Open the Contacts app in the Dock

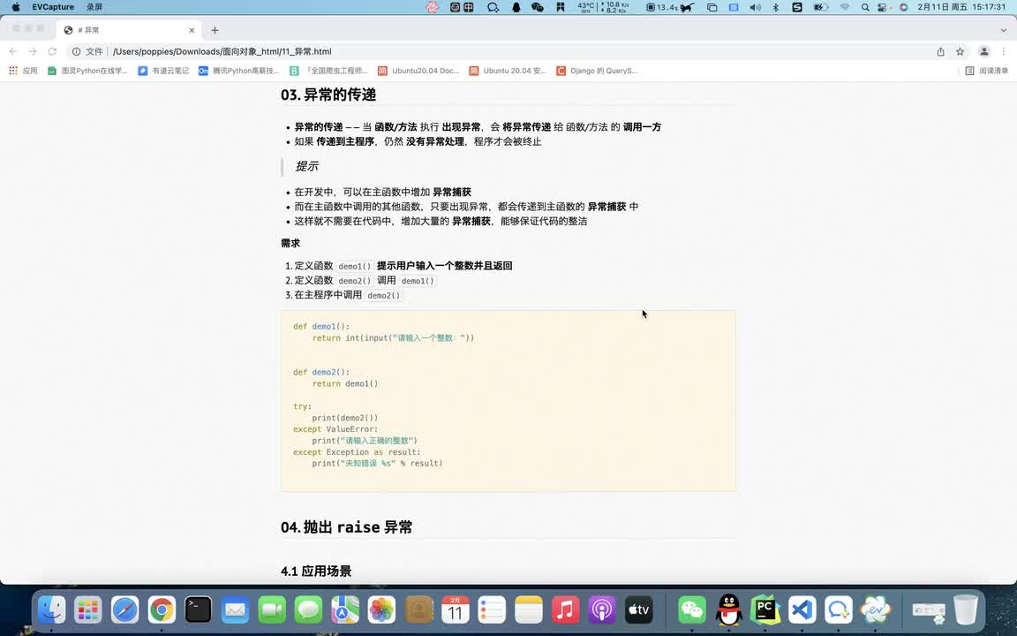418,610
